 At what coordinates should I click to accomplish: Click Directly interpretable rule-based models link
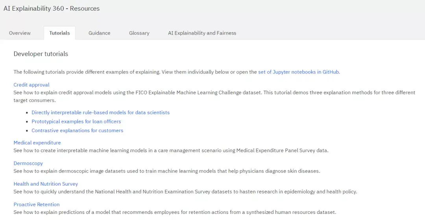tap(100, 112)
